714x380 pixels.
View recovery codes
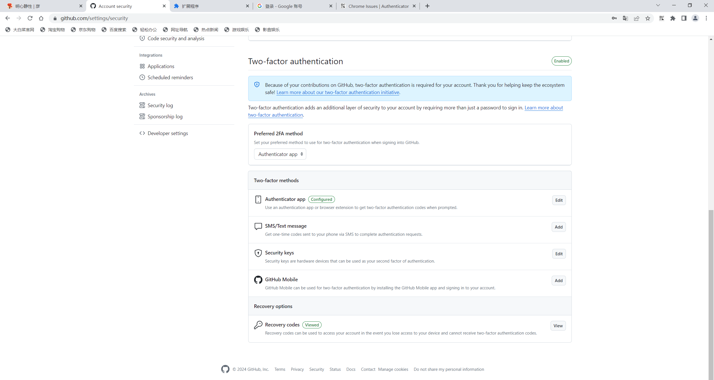(x=558, y=326)
